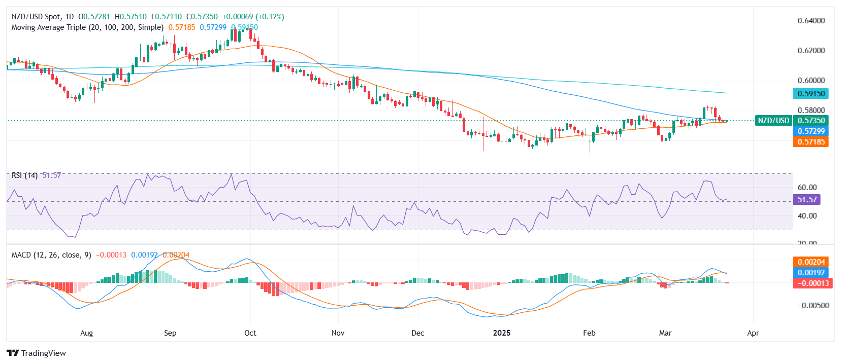Click the red -0.00013 histogram value tag
Image resolution: width=841 pixels, height=364 pixels.
pos(811,283)
